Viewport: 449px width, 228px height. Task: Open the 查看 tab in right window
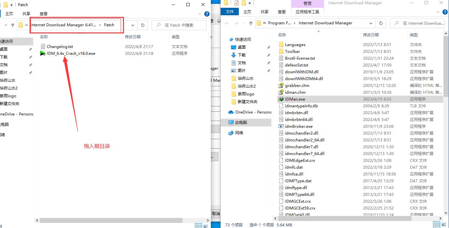[282, 12]
